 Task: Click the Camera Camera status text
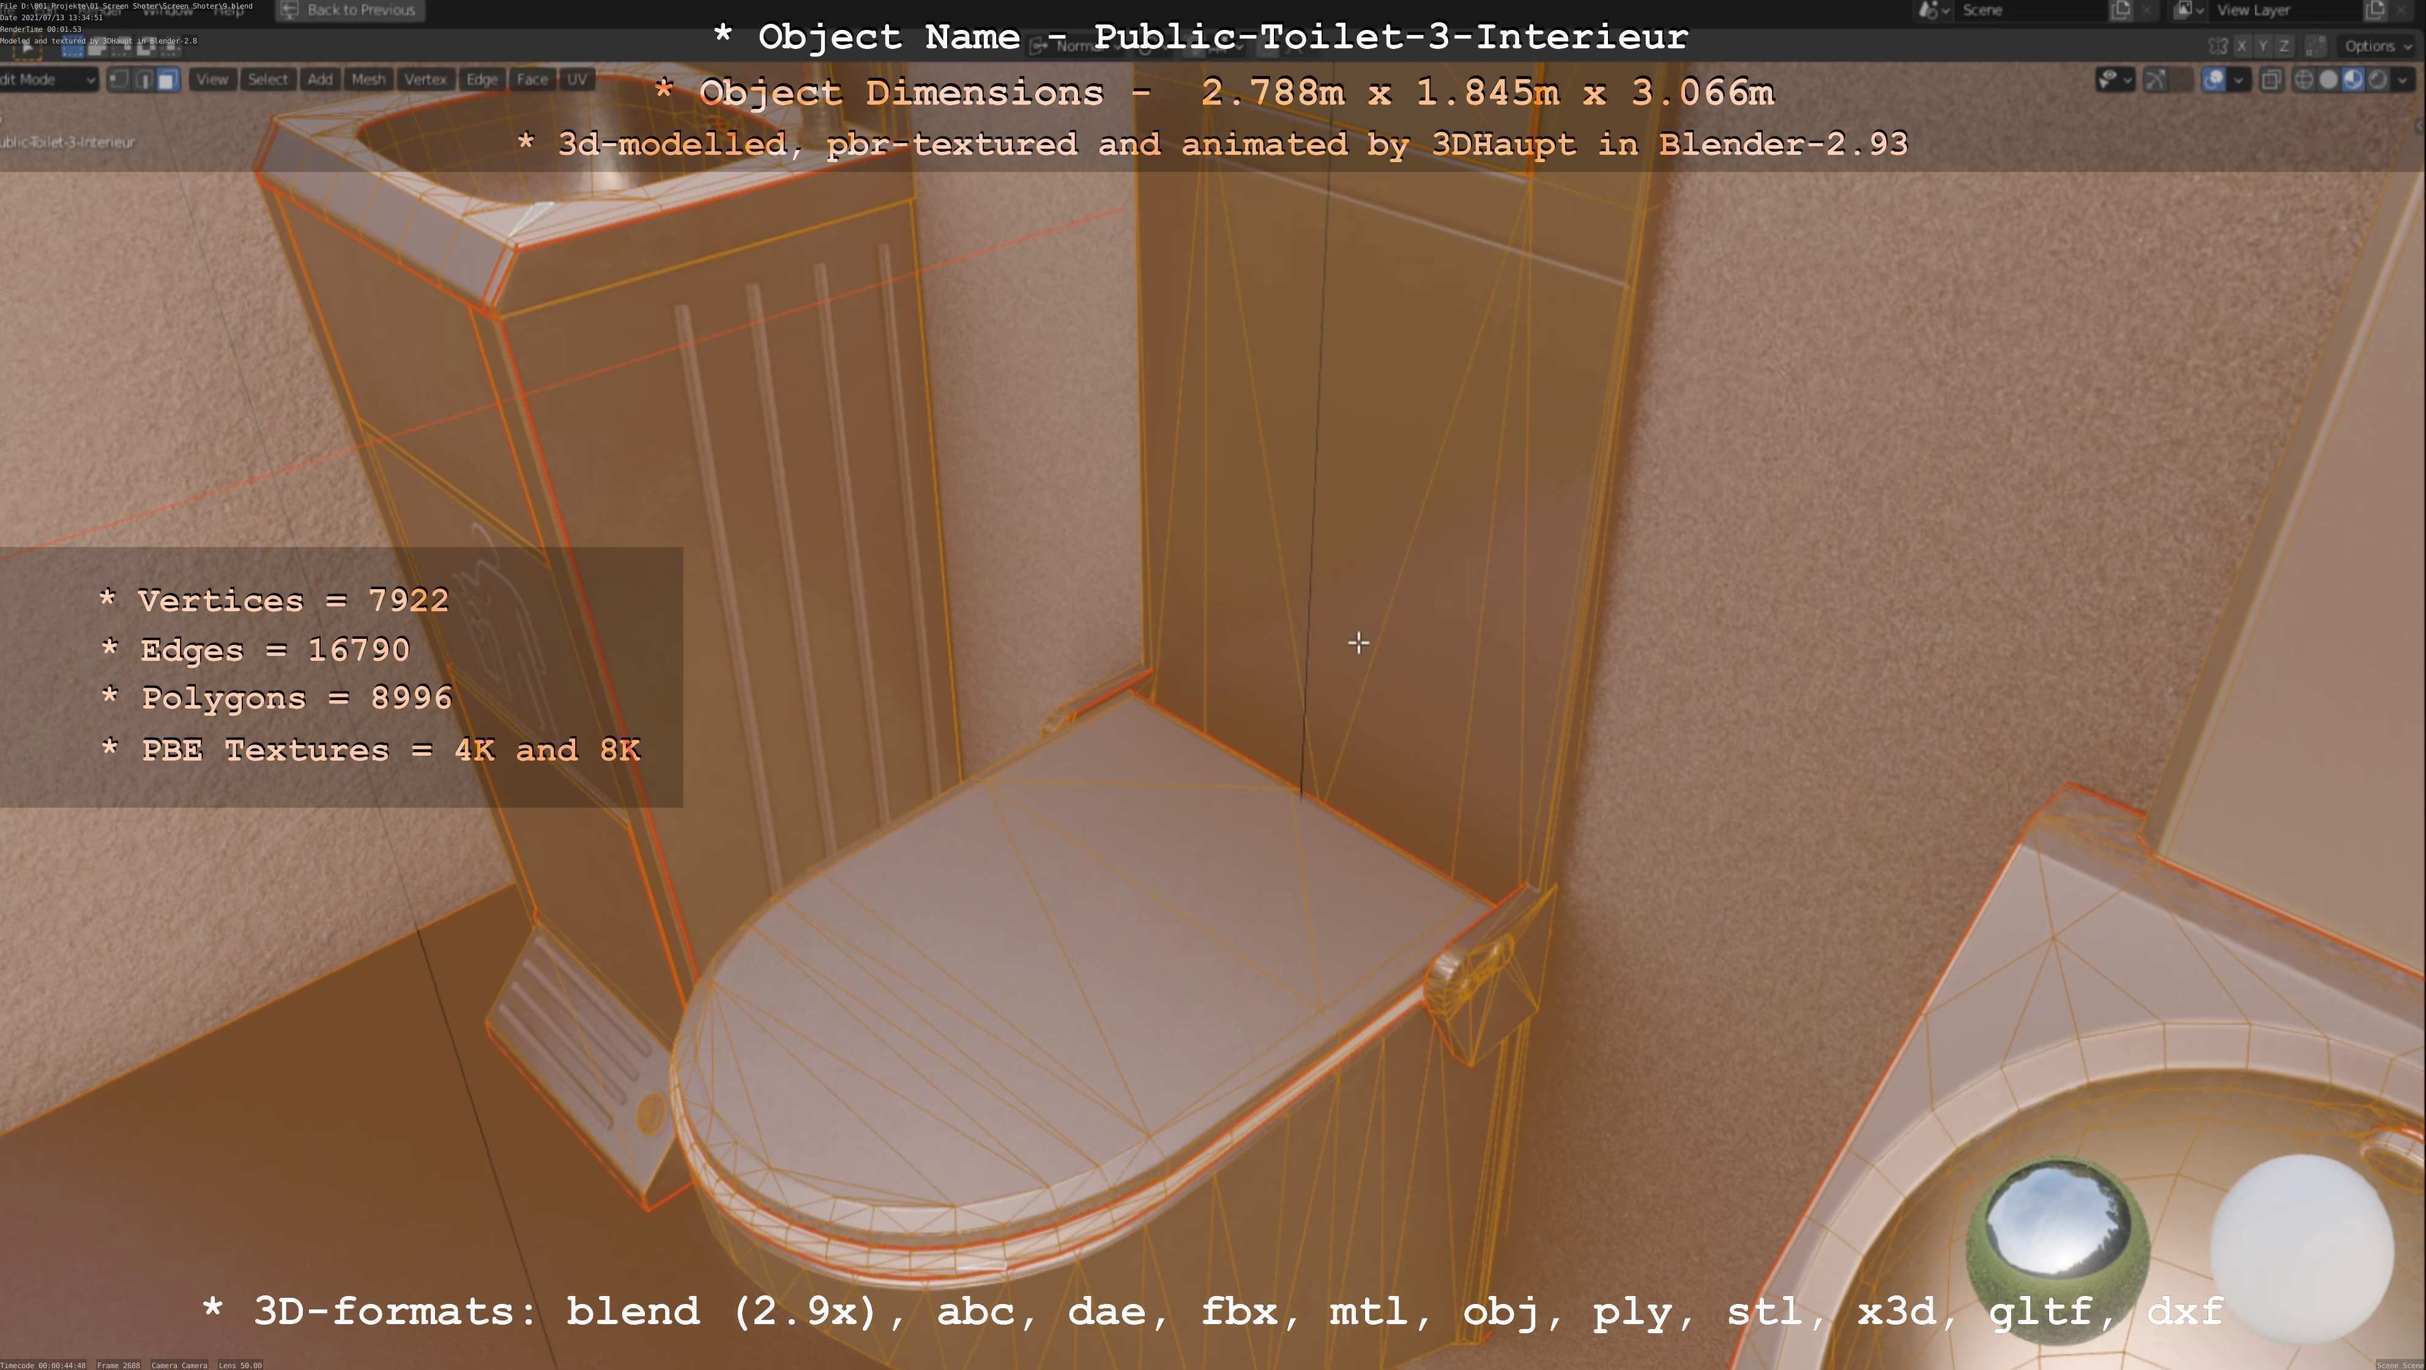pos(179,1364)
